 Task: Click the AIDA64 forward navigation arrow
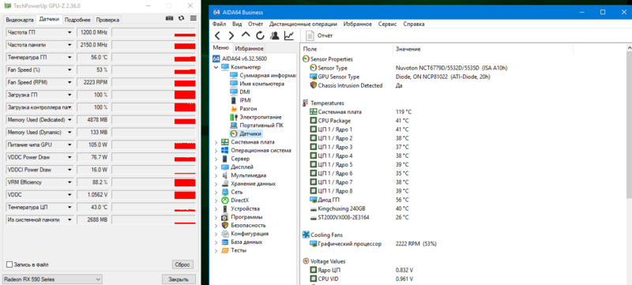tap(231, 36)
